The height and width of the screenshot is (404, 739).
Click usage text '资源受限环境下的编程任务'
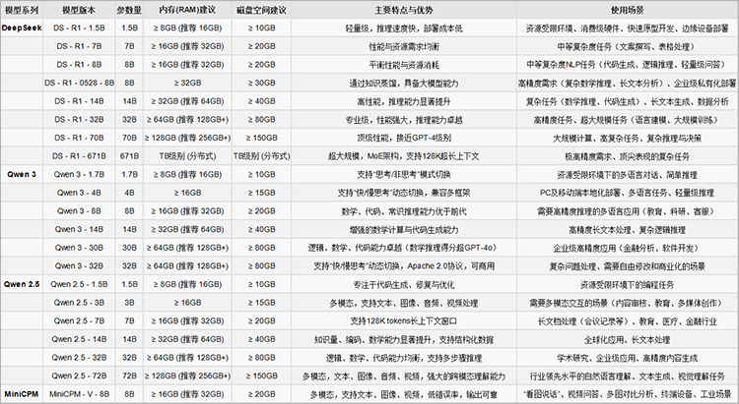coord(628,285)
